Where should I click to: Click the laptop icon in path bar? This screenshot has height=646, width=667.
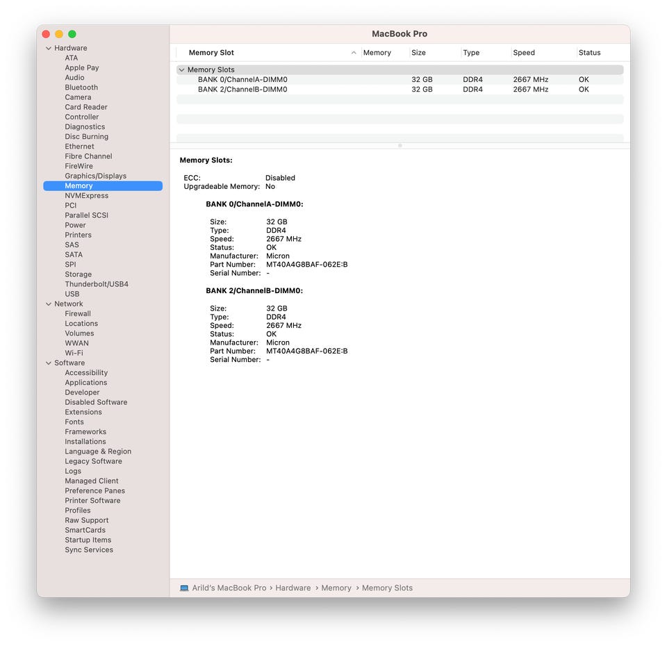click(184, 588)
